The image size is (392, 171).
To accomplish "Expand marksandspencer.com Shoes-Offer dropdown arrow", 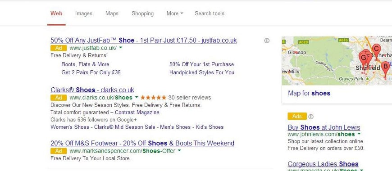I will pos(179,151).
